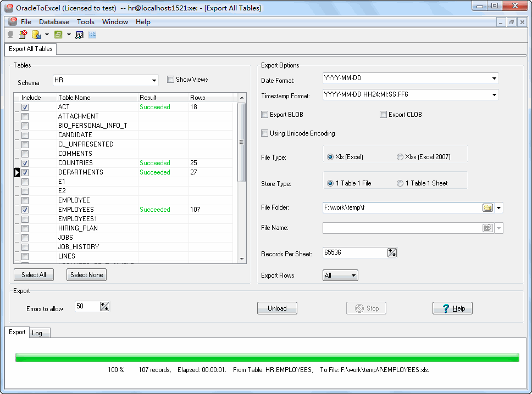This screenshot has width=532, height=394.
Task: Click the grey user connect toolbar icon
Action: click(10, 35)
